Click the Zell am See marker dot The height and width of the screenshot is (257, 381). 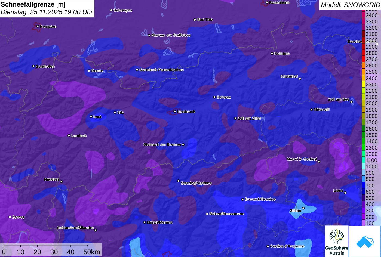pos(351,102)
